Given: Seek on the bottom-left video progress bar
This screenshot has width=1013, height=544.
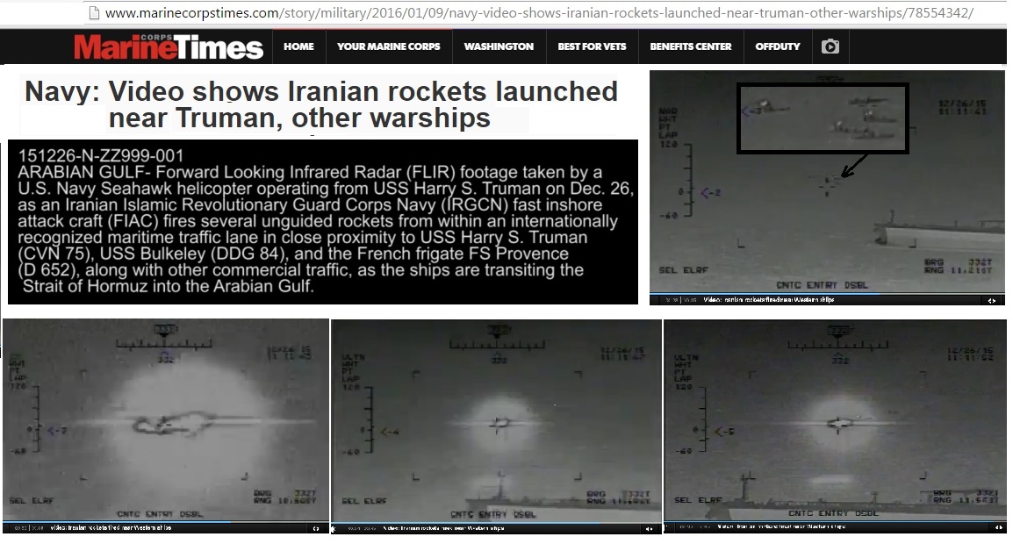Looking at the screenshot, I should (165, 523).
